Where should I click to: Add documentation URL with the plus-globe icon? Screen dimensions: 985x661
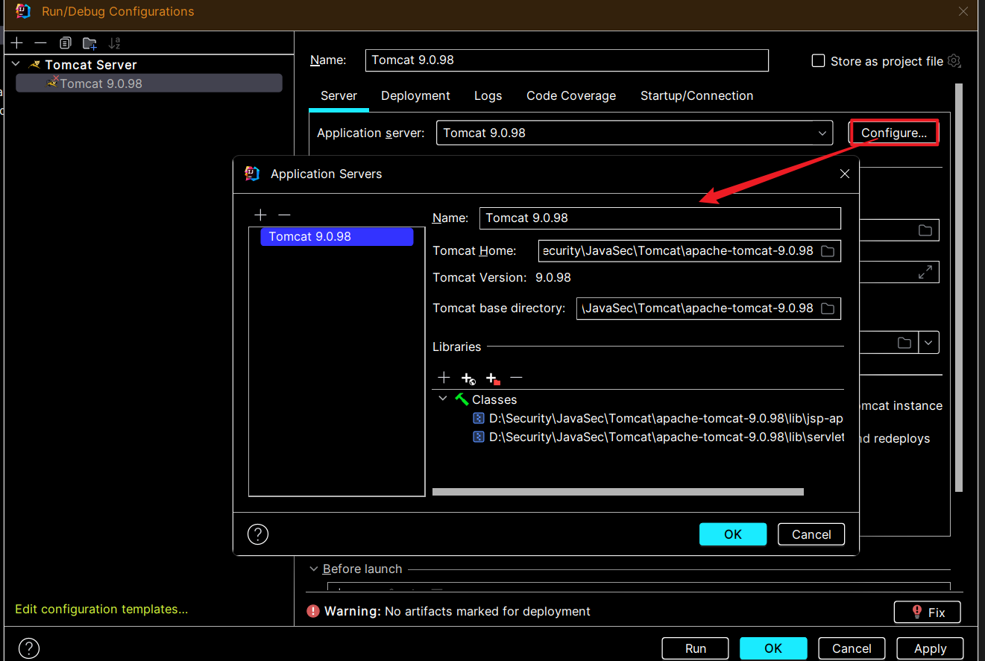(x=468, y=379)
